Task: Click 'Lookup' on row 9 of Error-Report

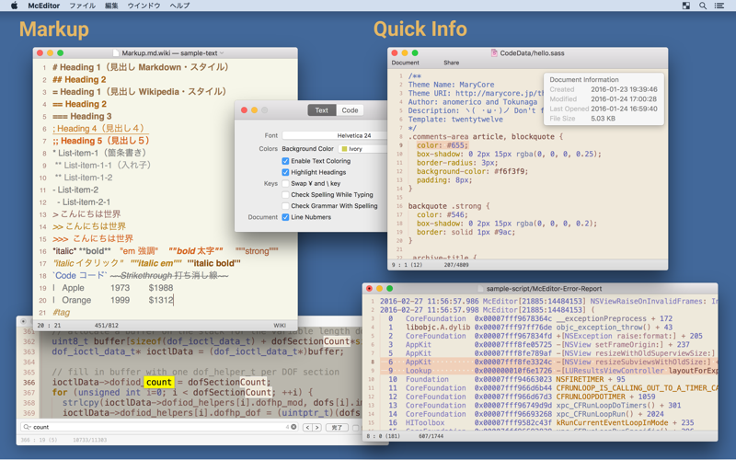Action: point(419,371)
